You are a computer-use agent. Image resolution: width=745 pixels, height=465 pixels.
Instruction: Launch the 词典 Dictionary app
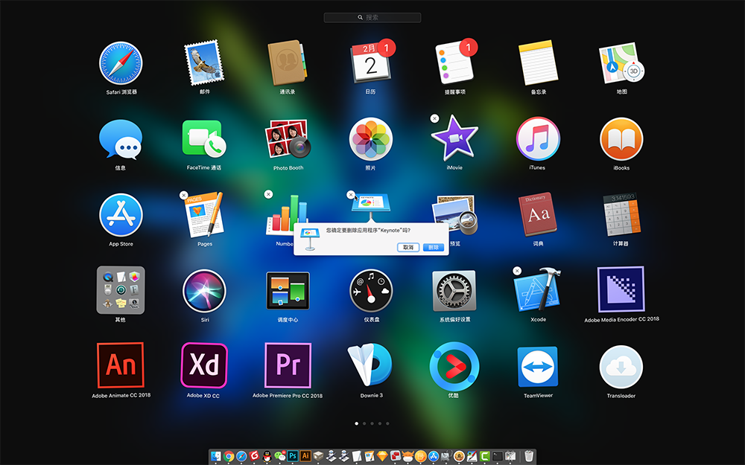[538, 214]
